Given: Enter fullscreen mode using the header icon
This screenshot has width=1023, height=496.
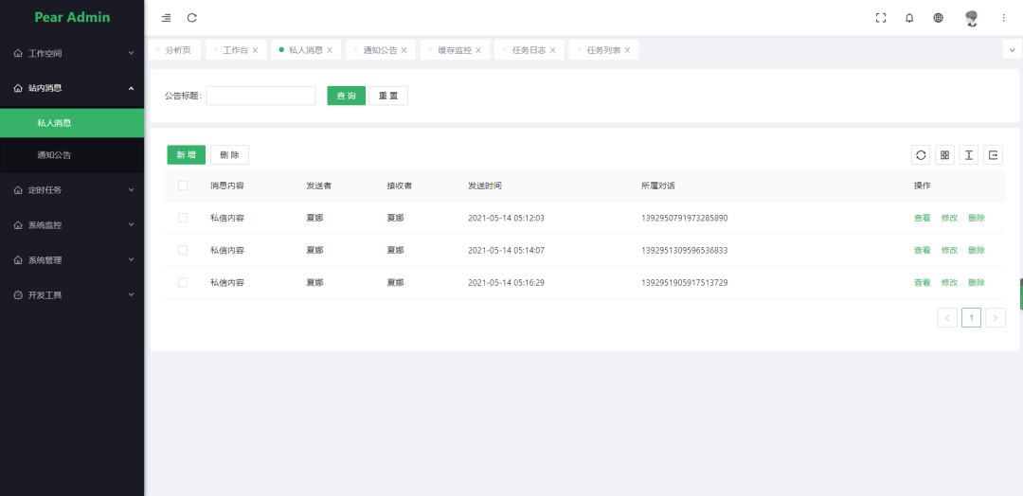Looking at the screenshot, I should pyautogui.click(x=881, y=18).
